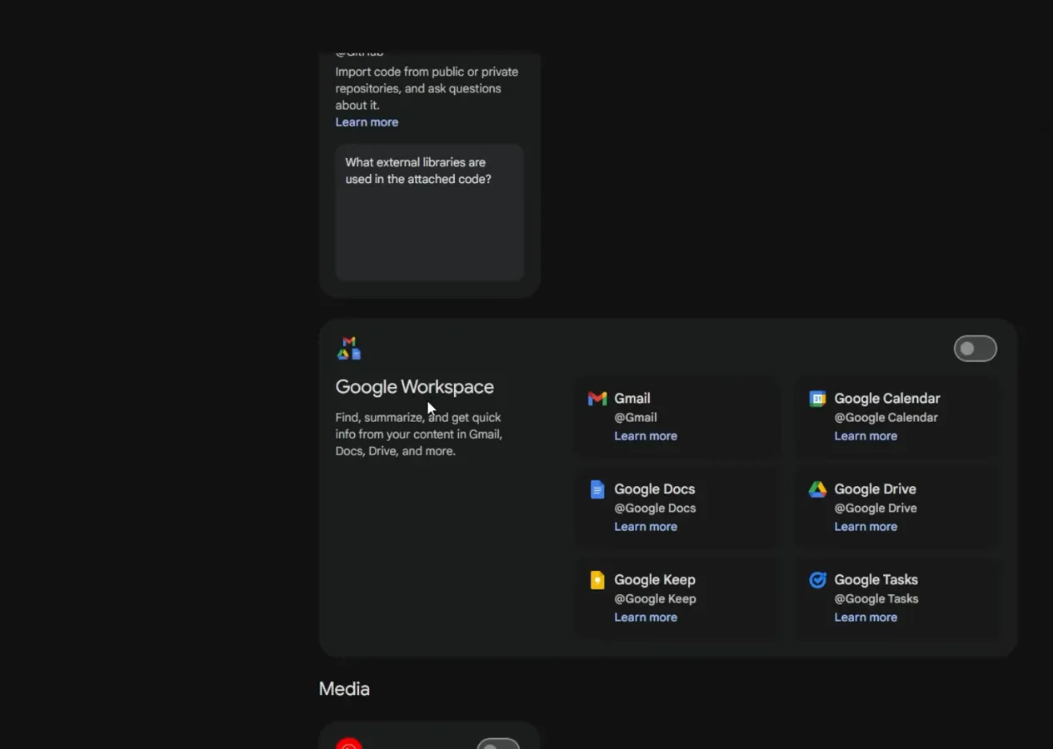The image size is (1053, 749).
Task: Click the Media section heading
Action: [x=344, y=689]
